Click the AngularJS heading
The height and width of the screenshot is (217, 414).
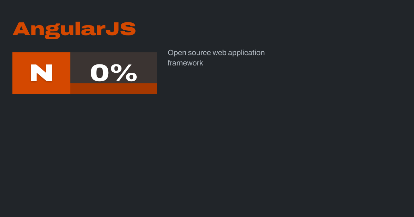74,29
